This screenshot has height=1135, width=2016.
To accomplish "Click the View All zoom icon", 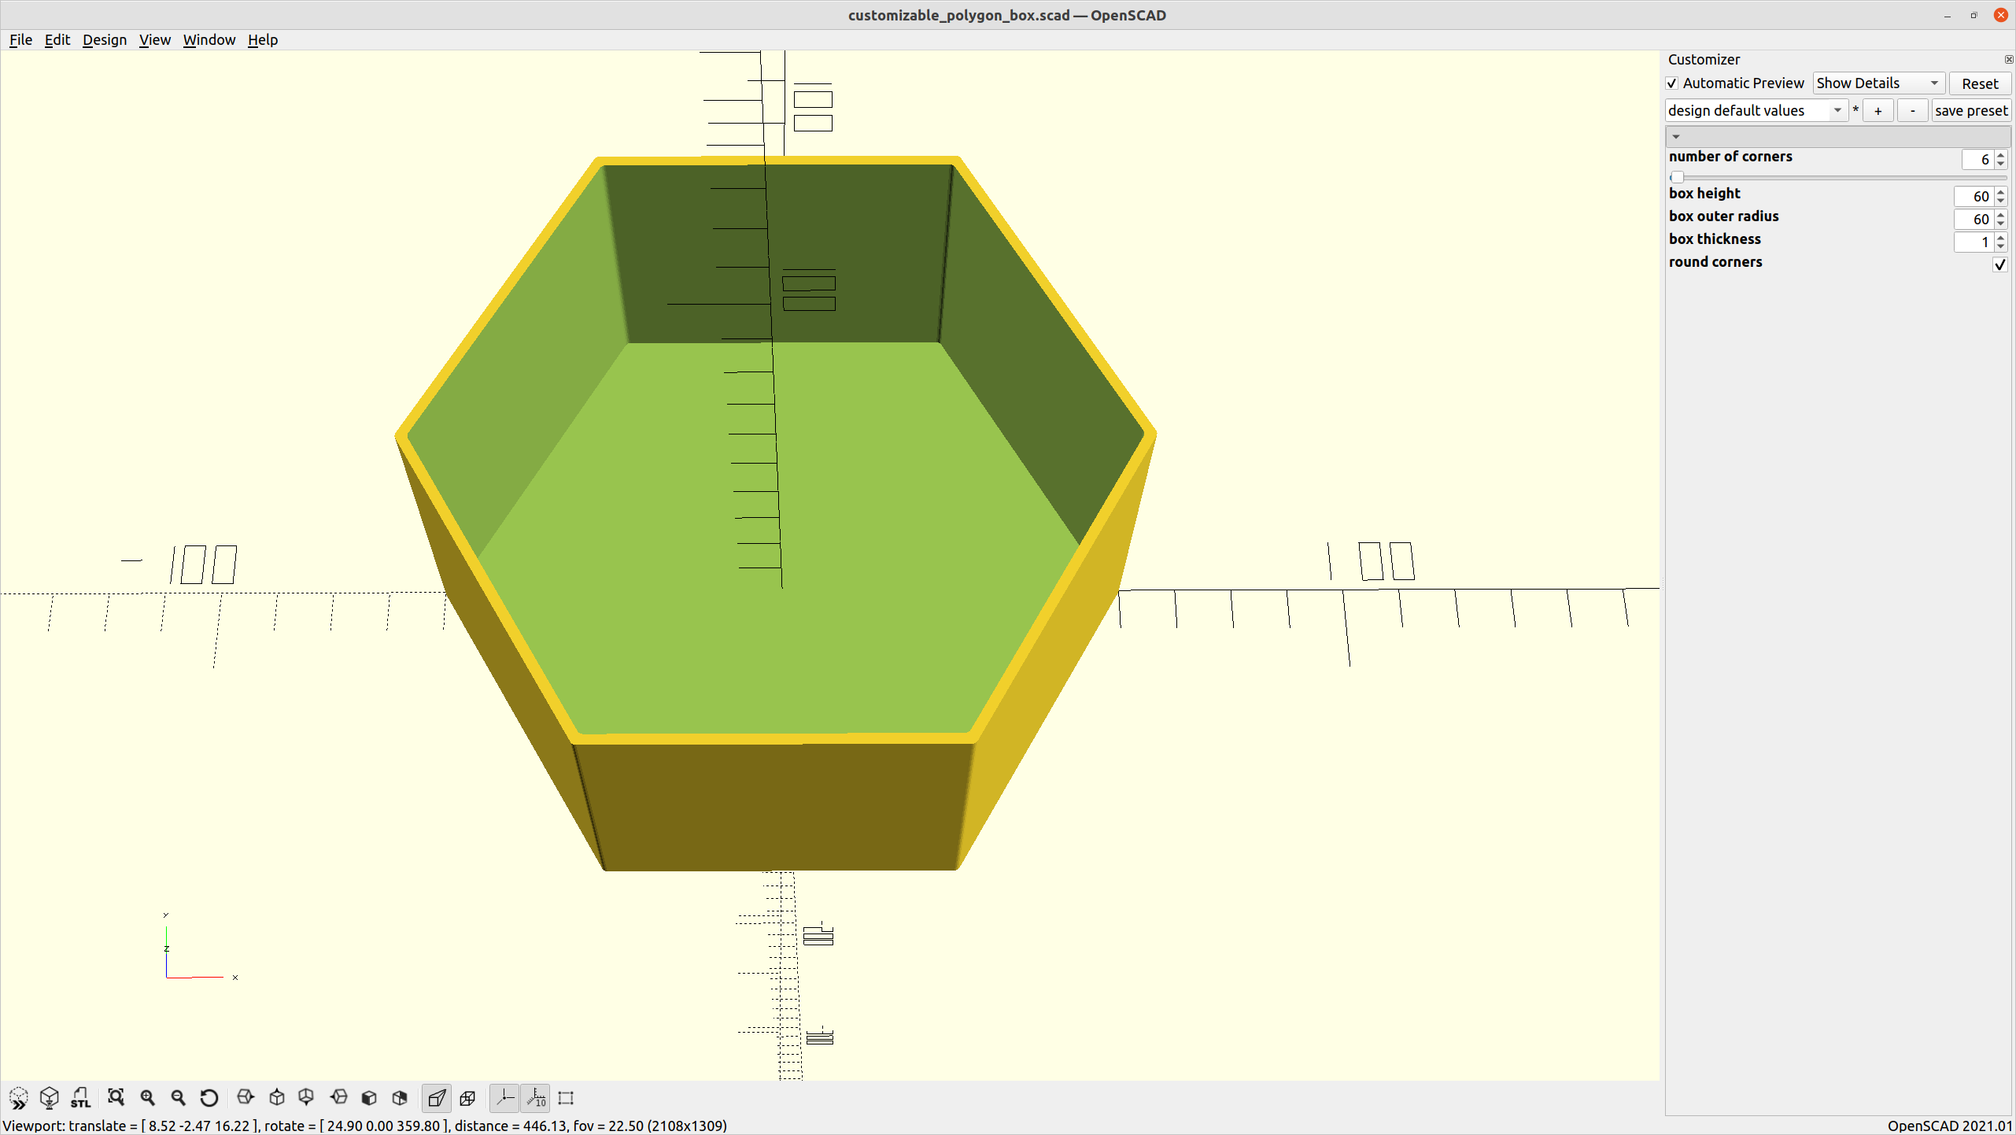I will pyautogui.click(x=116, y=1097).
